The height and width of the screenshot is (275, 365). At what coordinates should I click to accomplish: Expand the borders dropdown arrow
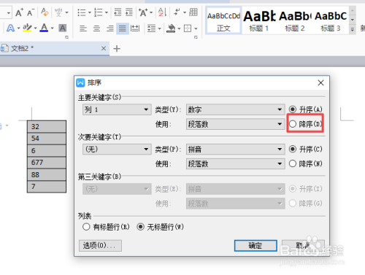click(196, 28)
